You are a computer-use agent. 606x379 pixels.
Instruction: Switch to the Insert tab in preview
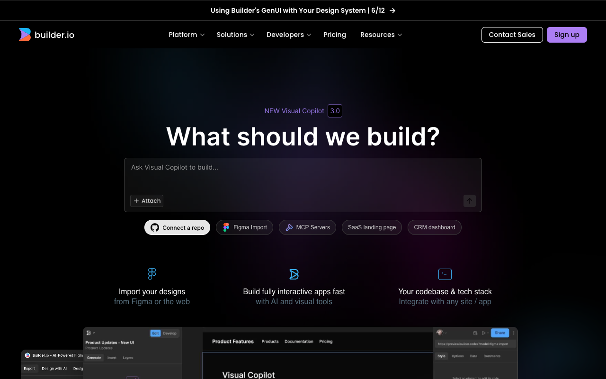[112, 358]
